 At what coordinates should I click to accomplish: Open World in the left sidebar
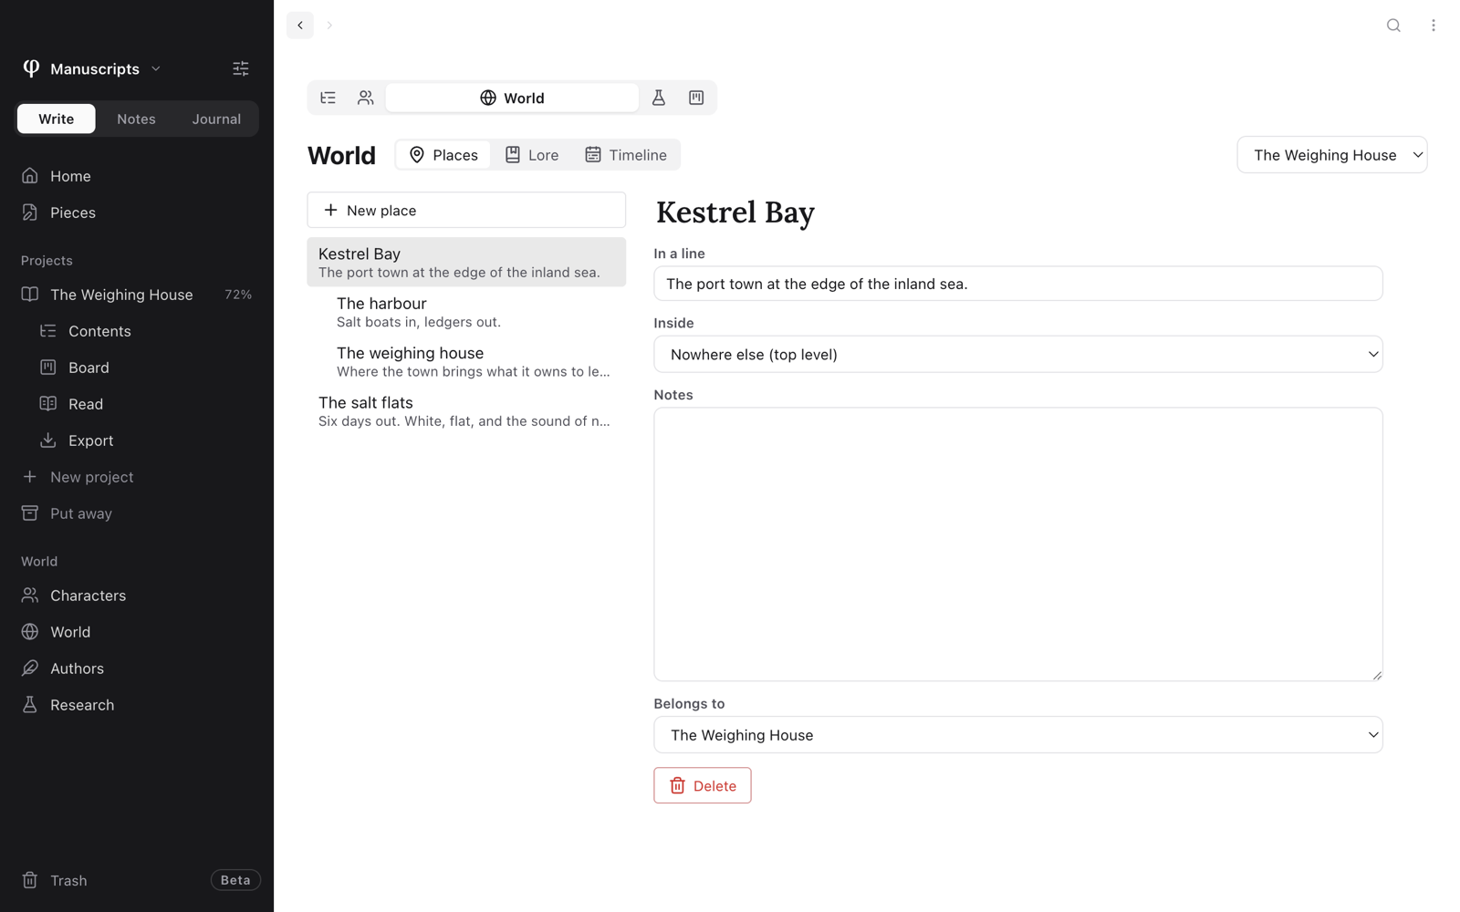[137, 632]
